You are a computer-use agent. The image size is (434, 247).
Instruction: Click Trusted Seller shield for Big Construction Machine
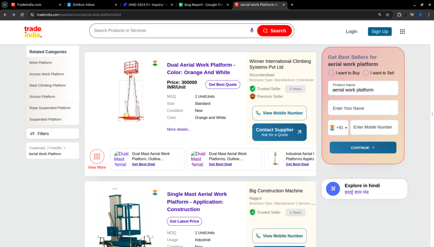pos(253,212)
